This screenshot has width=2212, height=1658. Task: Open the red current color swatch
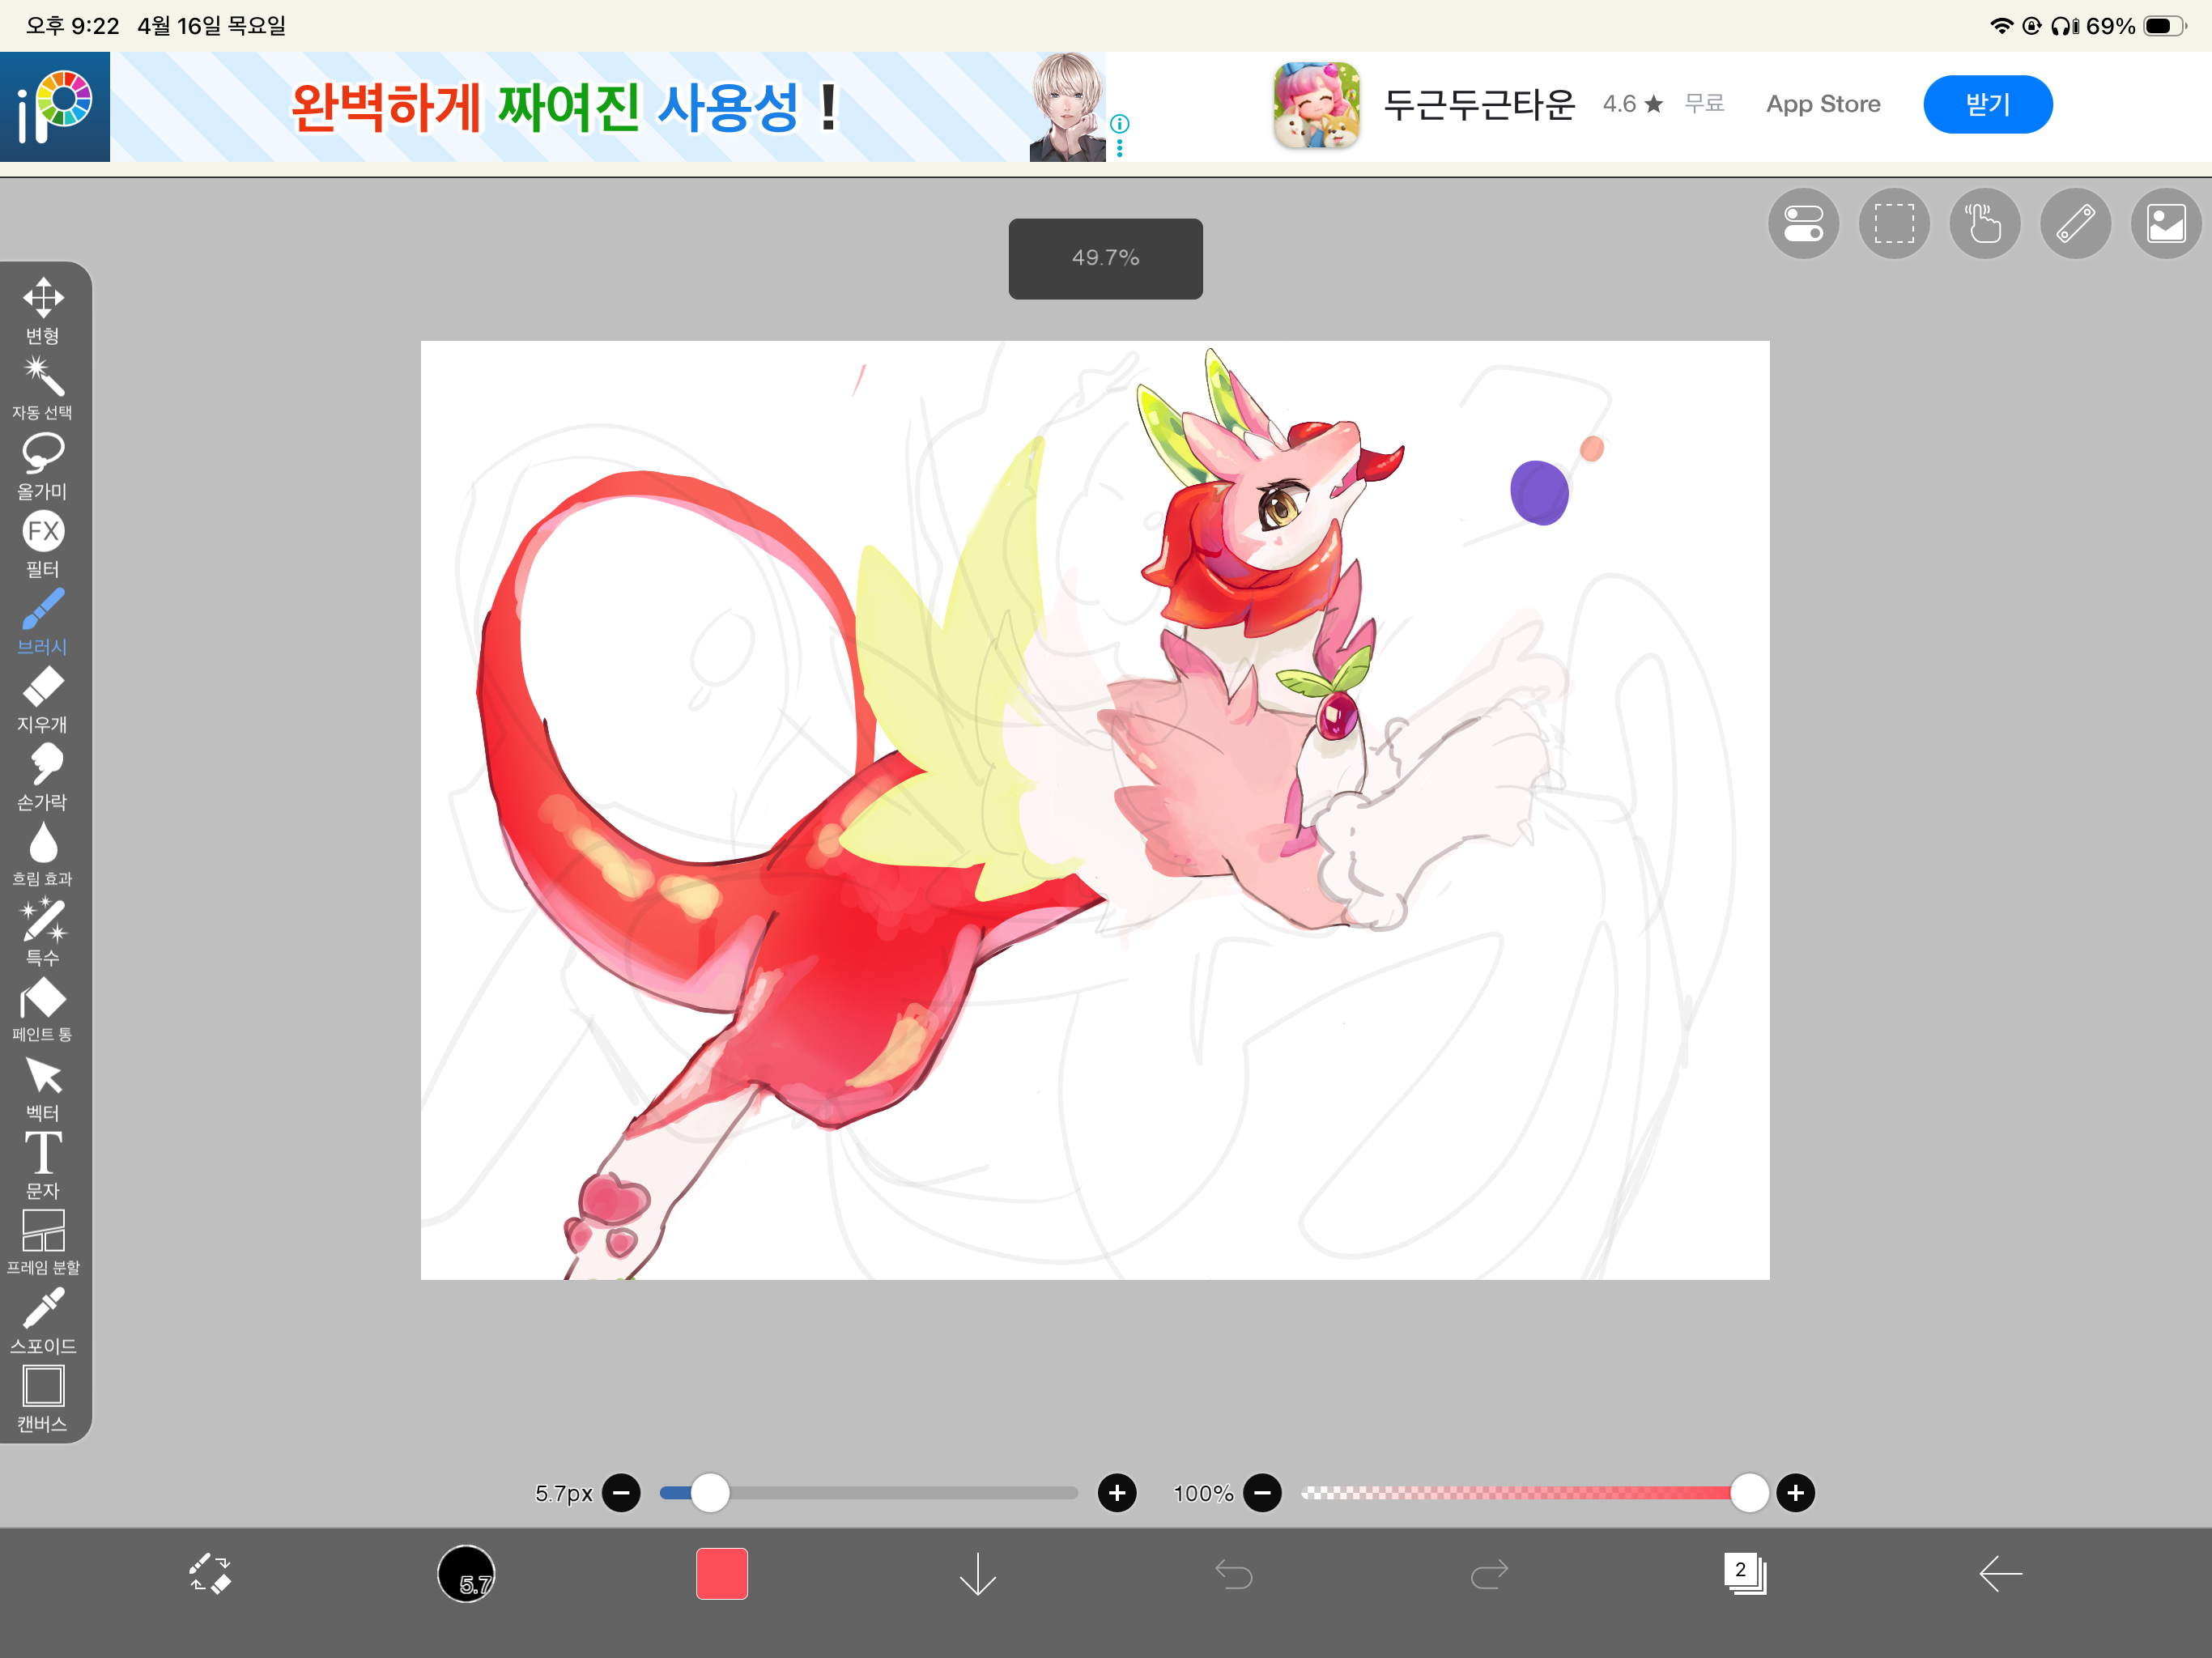(721, 1573)
